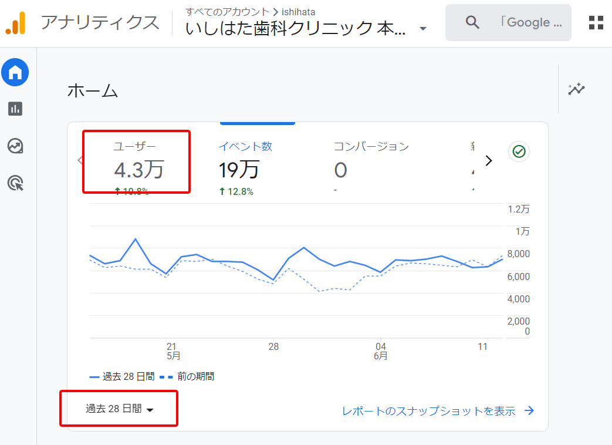Open the Home icon in sidebar
This screenshot has width=612, height=445.
click(x=15, y=72)
